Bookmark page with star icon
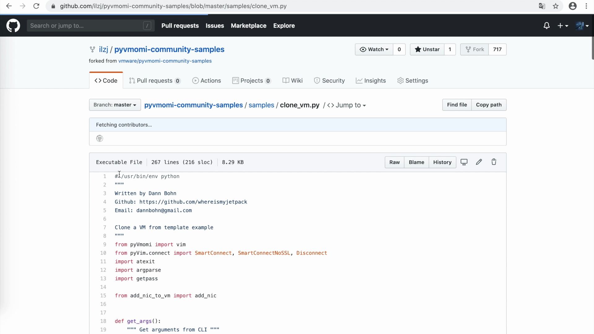This screenshot has height=334, width=594. pos(556,6)
